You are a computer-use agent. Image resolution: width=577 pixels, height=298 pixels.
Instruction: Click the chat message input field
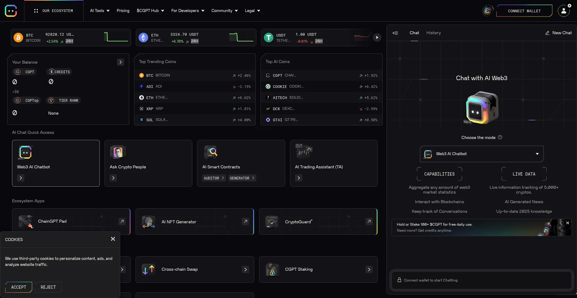click(481, 280)
